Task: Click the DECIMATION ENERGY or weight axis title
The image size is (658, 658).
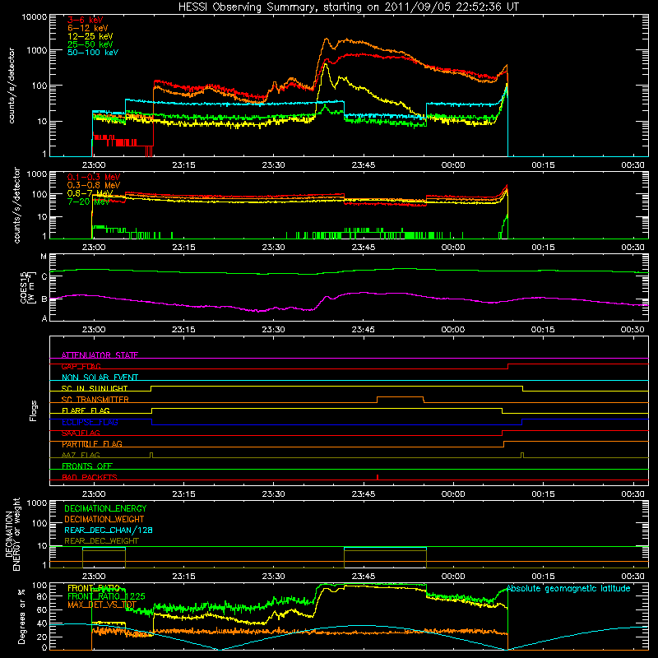Action: click(12, 534)
